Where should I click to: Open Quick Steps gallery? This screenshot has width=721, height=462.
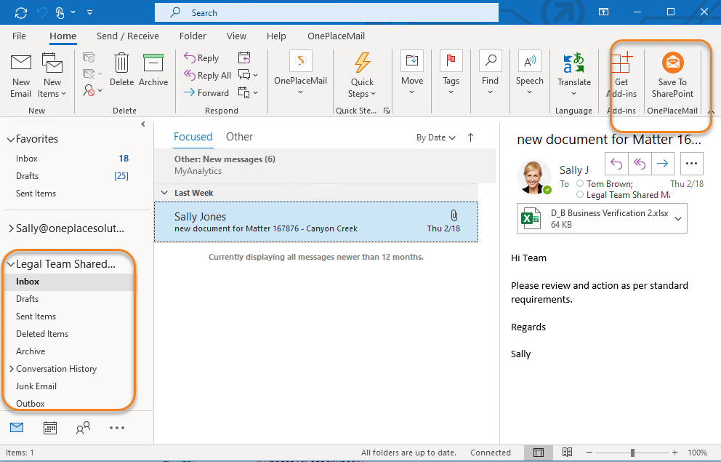(363, 74)
